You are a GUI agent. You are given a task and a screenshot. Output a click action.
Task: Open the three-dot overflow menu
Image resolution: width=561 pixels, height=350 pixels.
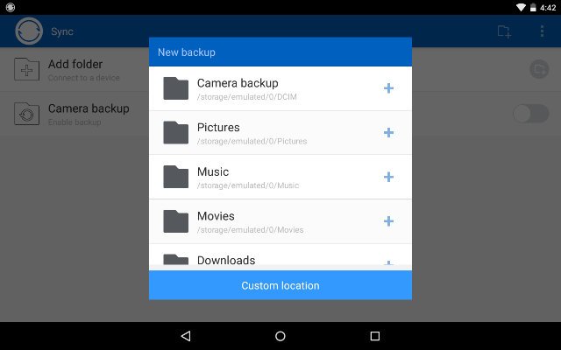tap(542, 31)
